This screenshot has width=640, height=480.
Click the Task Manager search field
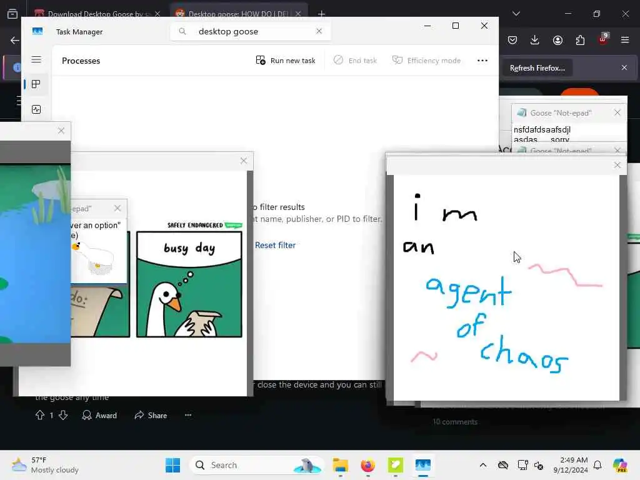(x=251, y=31)
